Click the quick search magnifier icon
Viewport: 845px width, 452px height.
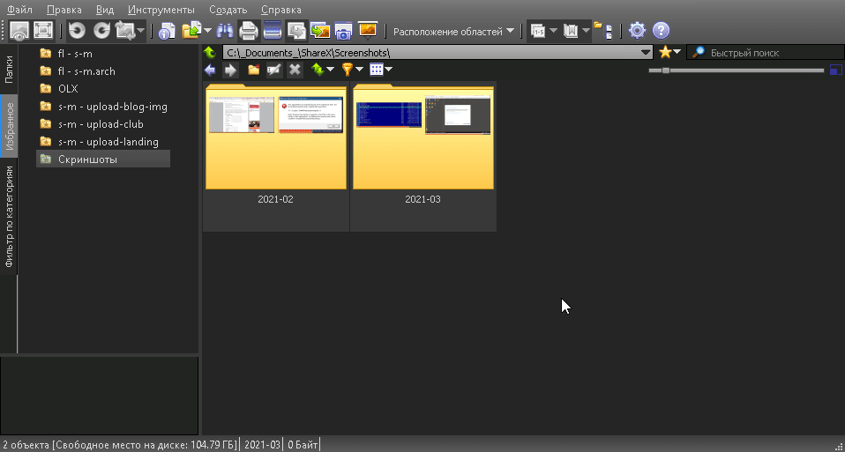point(699,52)
